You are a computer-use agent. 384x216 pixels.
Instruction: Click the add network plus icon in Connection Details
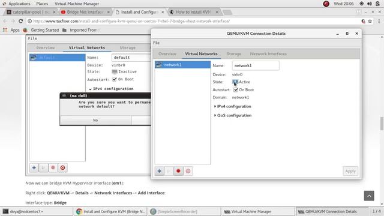tap(160, 171)
